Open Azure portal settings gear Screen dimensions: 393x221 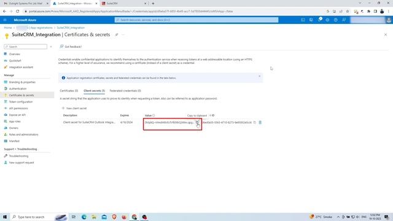[x=327, y=20]
